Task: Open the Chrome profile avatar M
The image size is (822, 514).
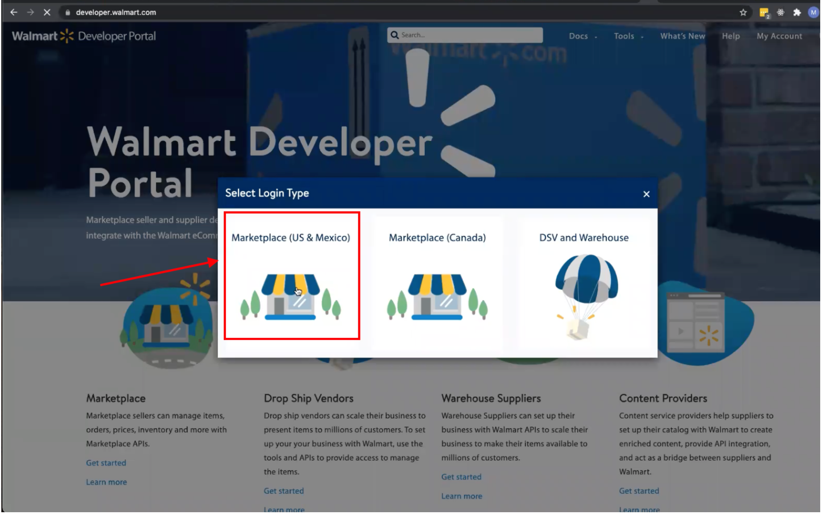Action: point(814,12)
